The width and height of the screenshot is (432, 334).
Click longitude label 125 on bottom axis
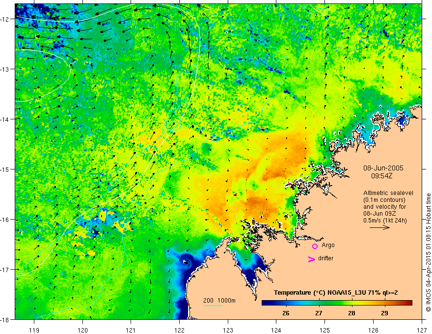(325, 330)
